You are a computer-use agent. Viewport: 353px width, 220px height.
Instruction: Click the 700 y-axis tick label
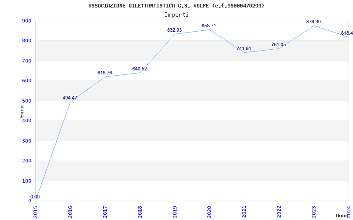(26, 61)
